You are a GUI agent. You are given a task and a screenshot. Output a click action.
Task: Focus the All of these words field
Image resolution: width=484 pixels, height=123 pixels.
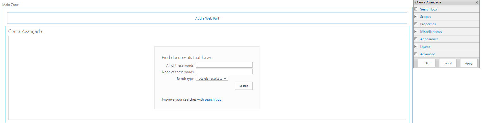point(224,65)
